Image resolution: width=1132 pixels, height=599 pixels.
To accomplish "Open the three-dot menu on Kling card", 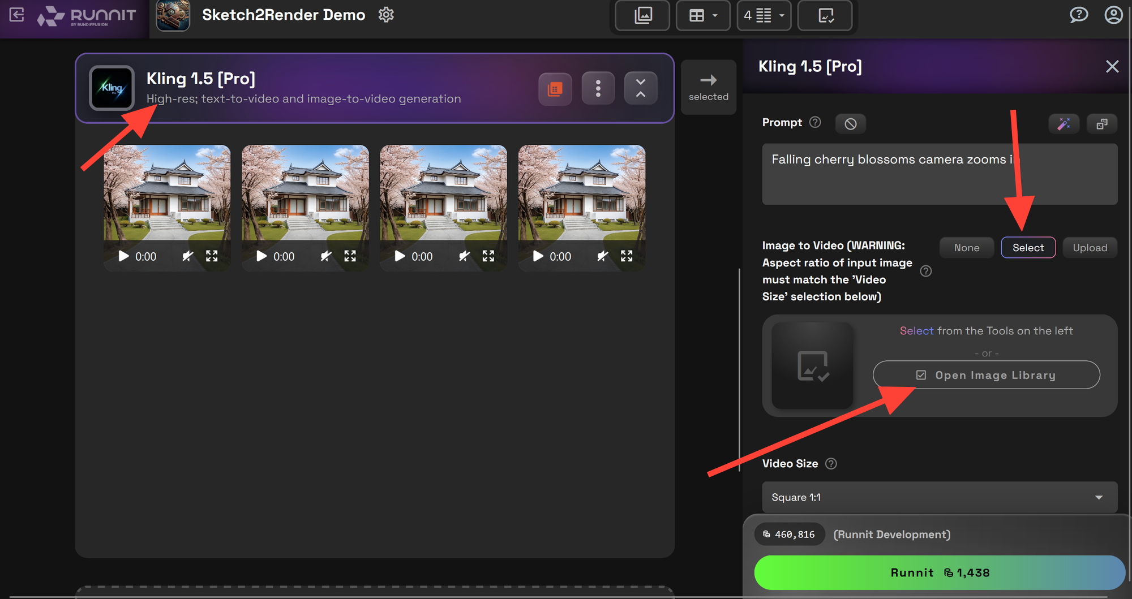I will [598, 88].
